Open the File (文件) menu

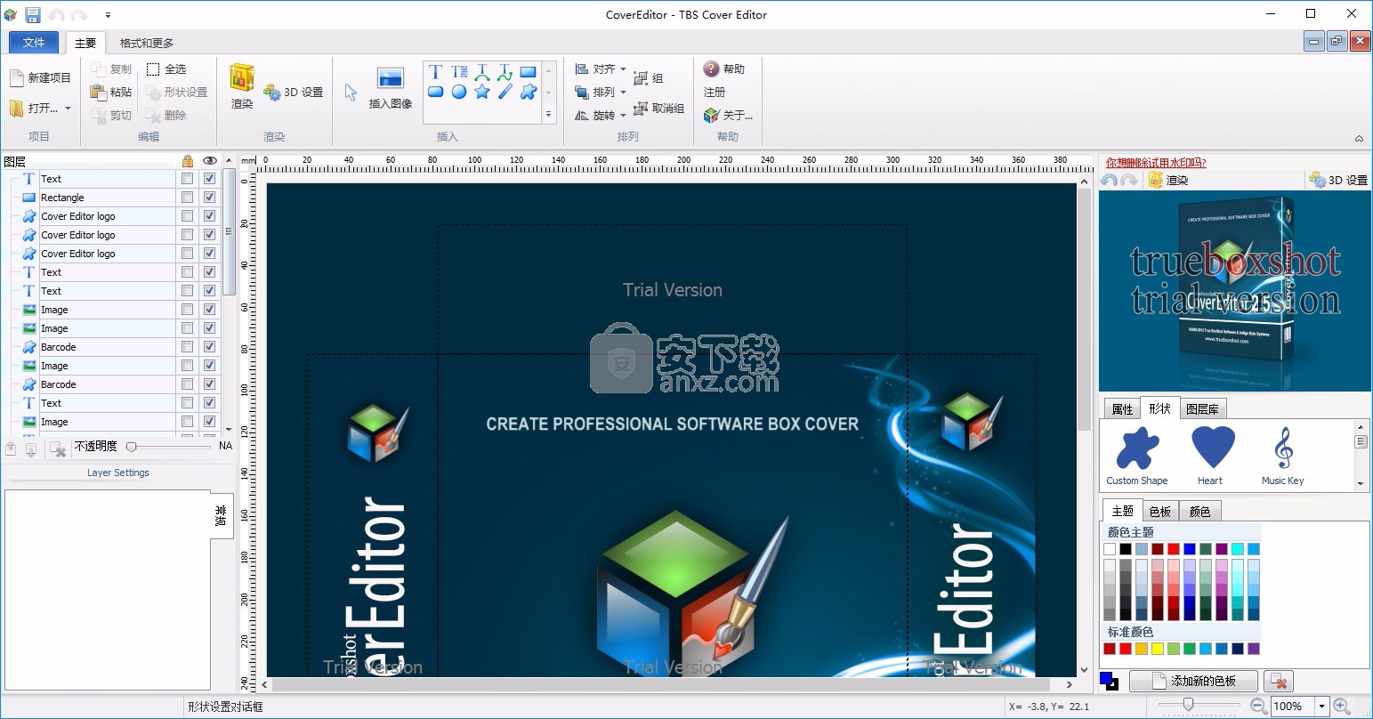click(34, 42)
